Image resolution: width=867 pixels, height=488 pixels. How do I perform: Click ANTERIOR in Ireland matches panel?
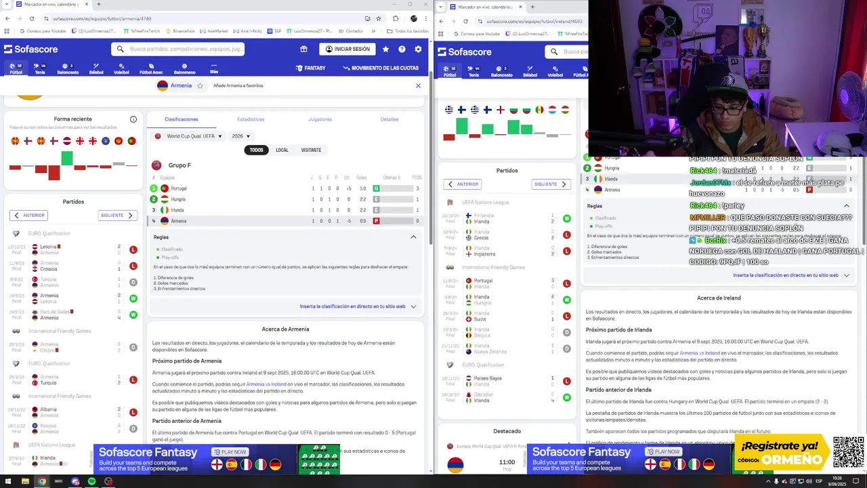(x=462, y=184)
